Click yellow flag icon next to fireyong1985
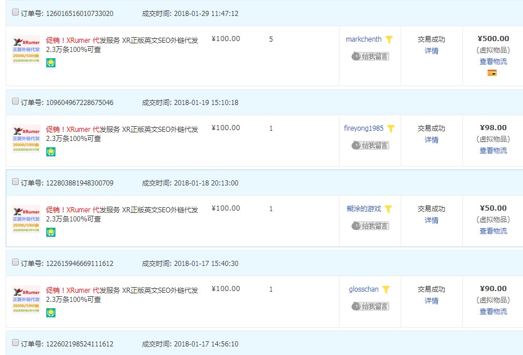 391,128
